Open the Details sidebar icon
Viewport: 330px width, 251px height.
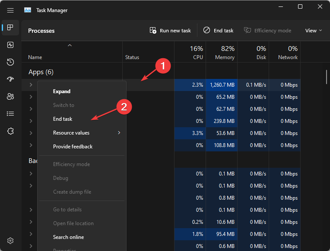pos(10,114)
